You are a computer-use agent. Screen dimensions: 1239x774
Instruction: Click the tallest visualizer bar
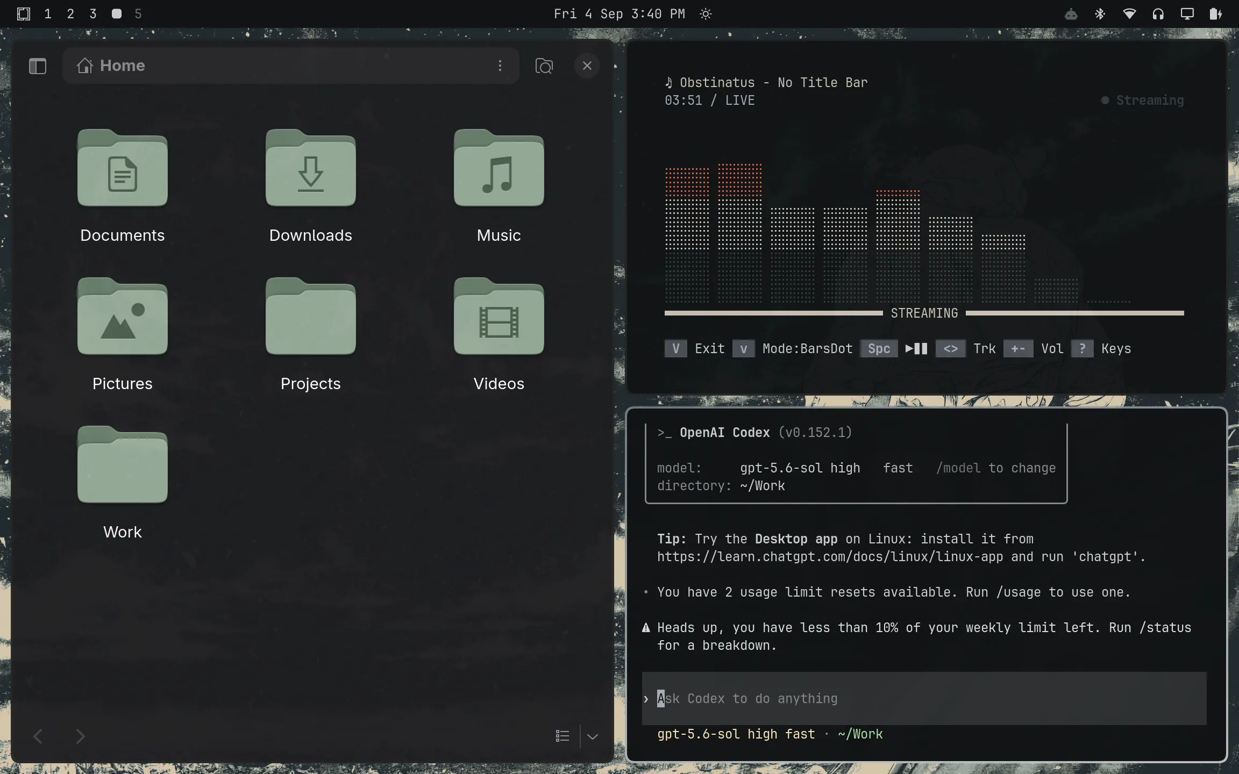740,233
